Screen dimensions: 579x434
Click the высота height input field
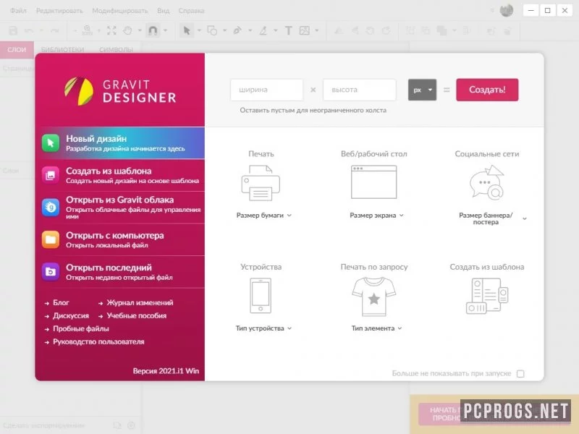[359, 90]
